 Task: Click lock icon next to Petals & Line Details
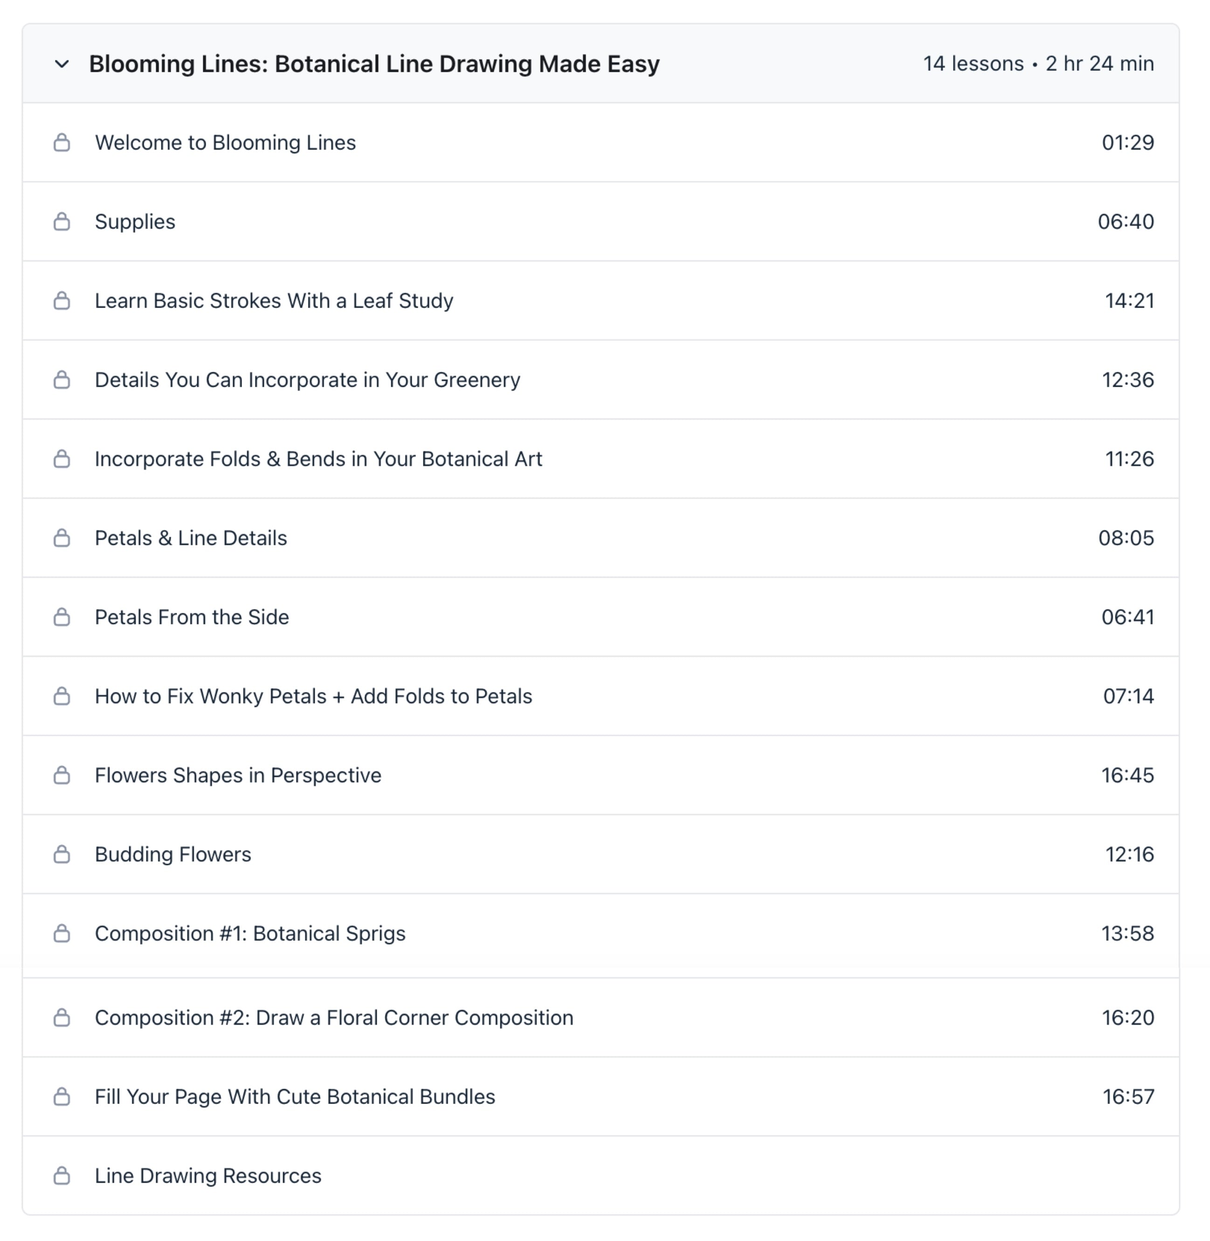click(x=62, y=539)
